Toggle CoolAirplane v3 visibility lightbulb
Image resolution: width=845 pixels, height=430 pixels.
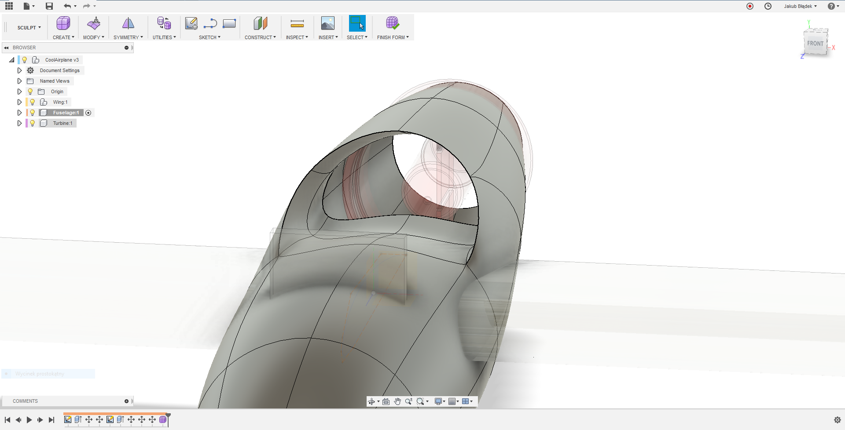click(25, 60)
